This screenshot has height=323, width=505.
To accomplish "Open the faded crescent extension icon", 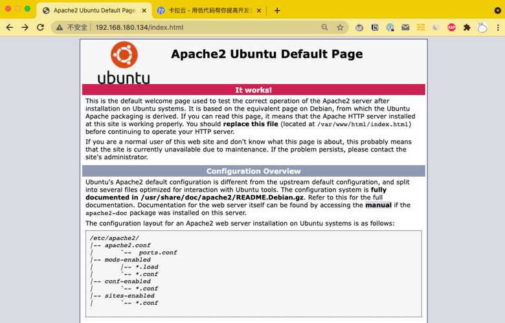I will (x=436, y=28).
